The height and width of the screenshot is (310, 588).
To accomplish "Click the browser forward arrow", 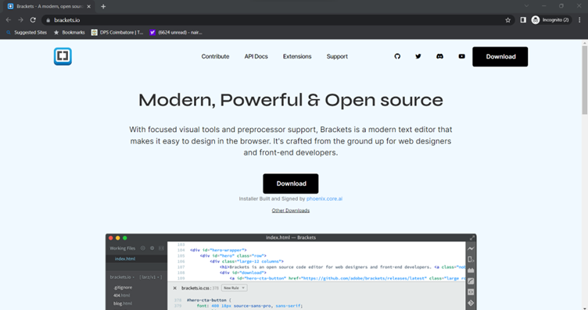I will coord(20,20).
